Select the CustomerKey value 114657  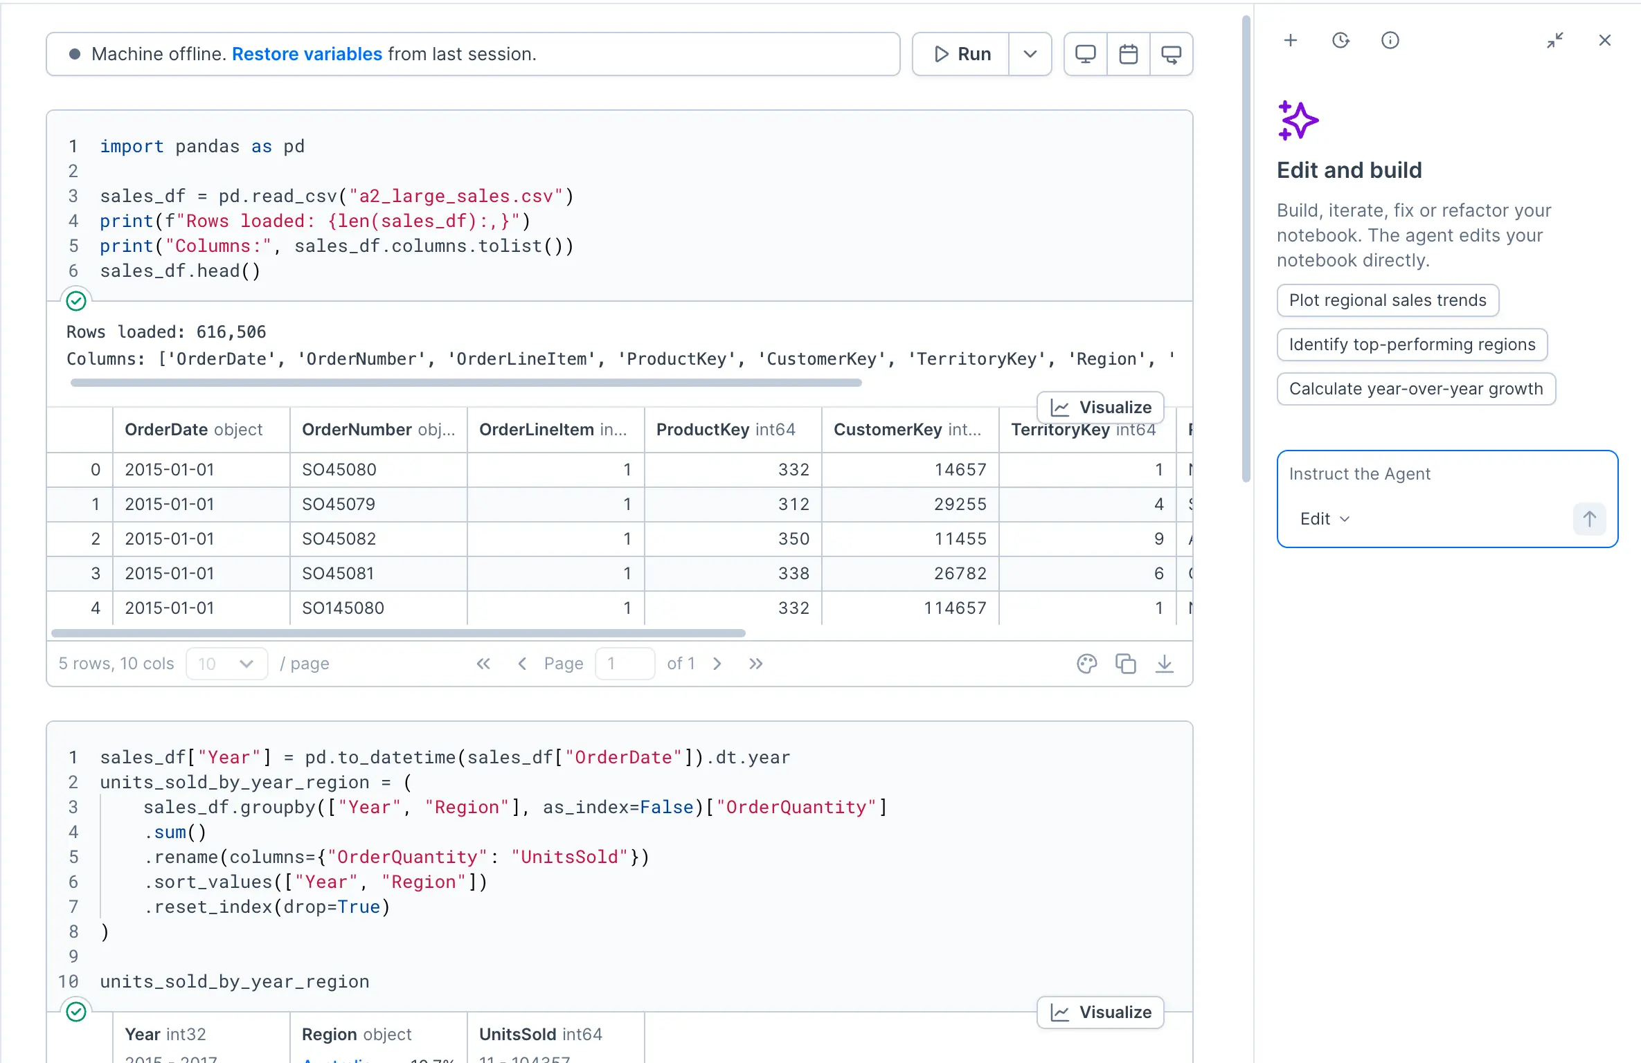pos(910,608)
